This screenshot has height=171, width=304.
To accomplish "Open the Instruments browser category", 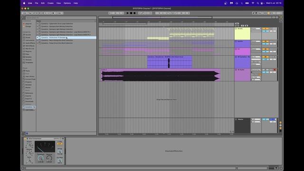I will [x=28, y=40].
